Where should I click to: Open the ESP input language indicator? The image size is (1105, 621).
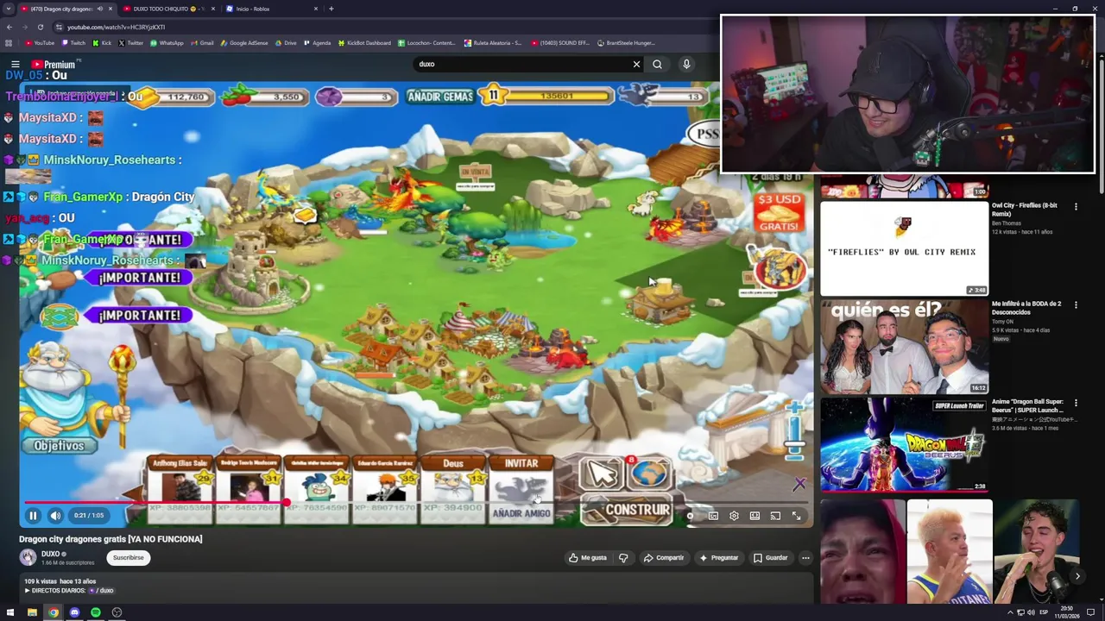1044,612
